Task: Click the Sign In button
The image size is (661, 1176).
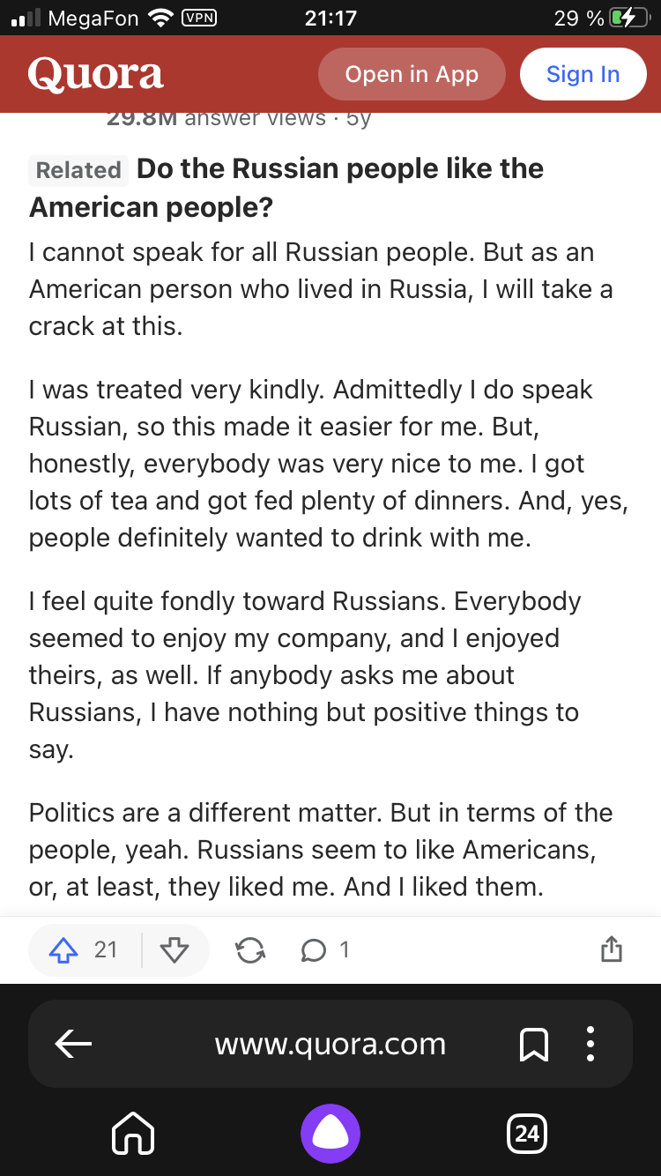Action: [583, 75]
